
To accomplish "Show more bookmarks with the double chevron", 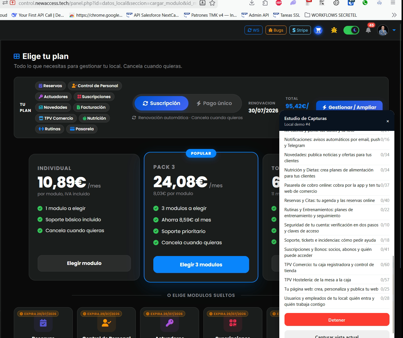I will click(x=394, y=15).
